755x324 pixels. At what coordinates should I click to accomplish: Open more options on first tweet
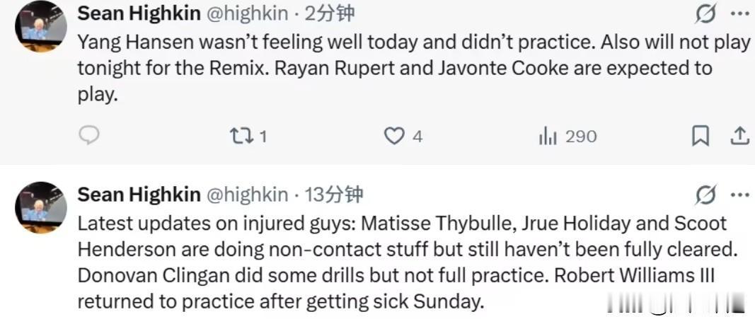739,13
